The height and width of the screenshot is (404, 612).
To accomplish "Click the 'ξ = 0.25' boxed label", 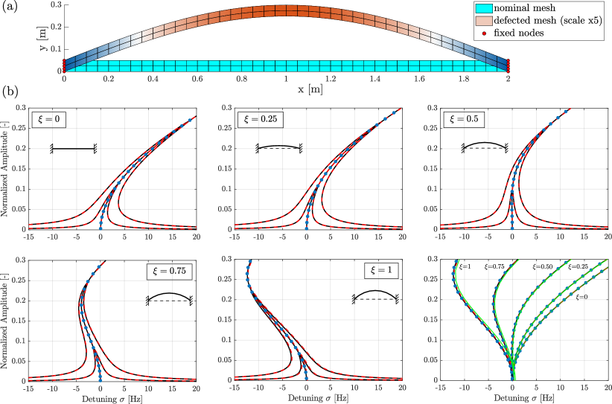I will click(261, 118).
